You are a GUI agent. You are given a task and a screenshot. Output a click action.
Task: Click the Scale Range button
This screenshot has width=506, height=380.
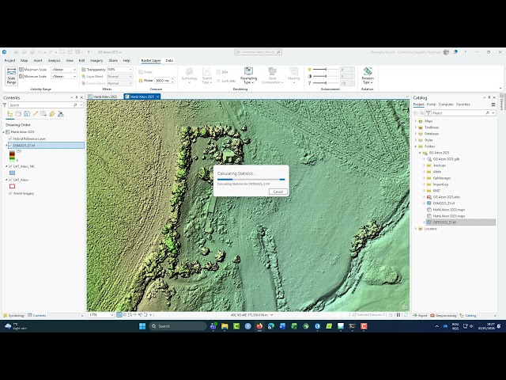tap(11, 76)
